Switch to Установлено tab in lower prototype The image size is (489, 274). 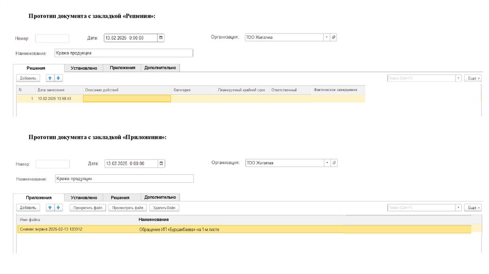84,197
